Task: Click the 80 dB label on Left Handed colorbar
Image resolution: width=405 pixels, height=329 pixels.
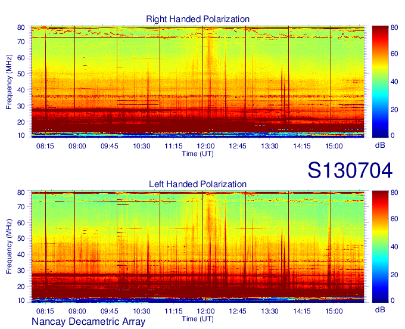Action: pyautogui.click(x=394, y=193)
